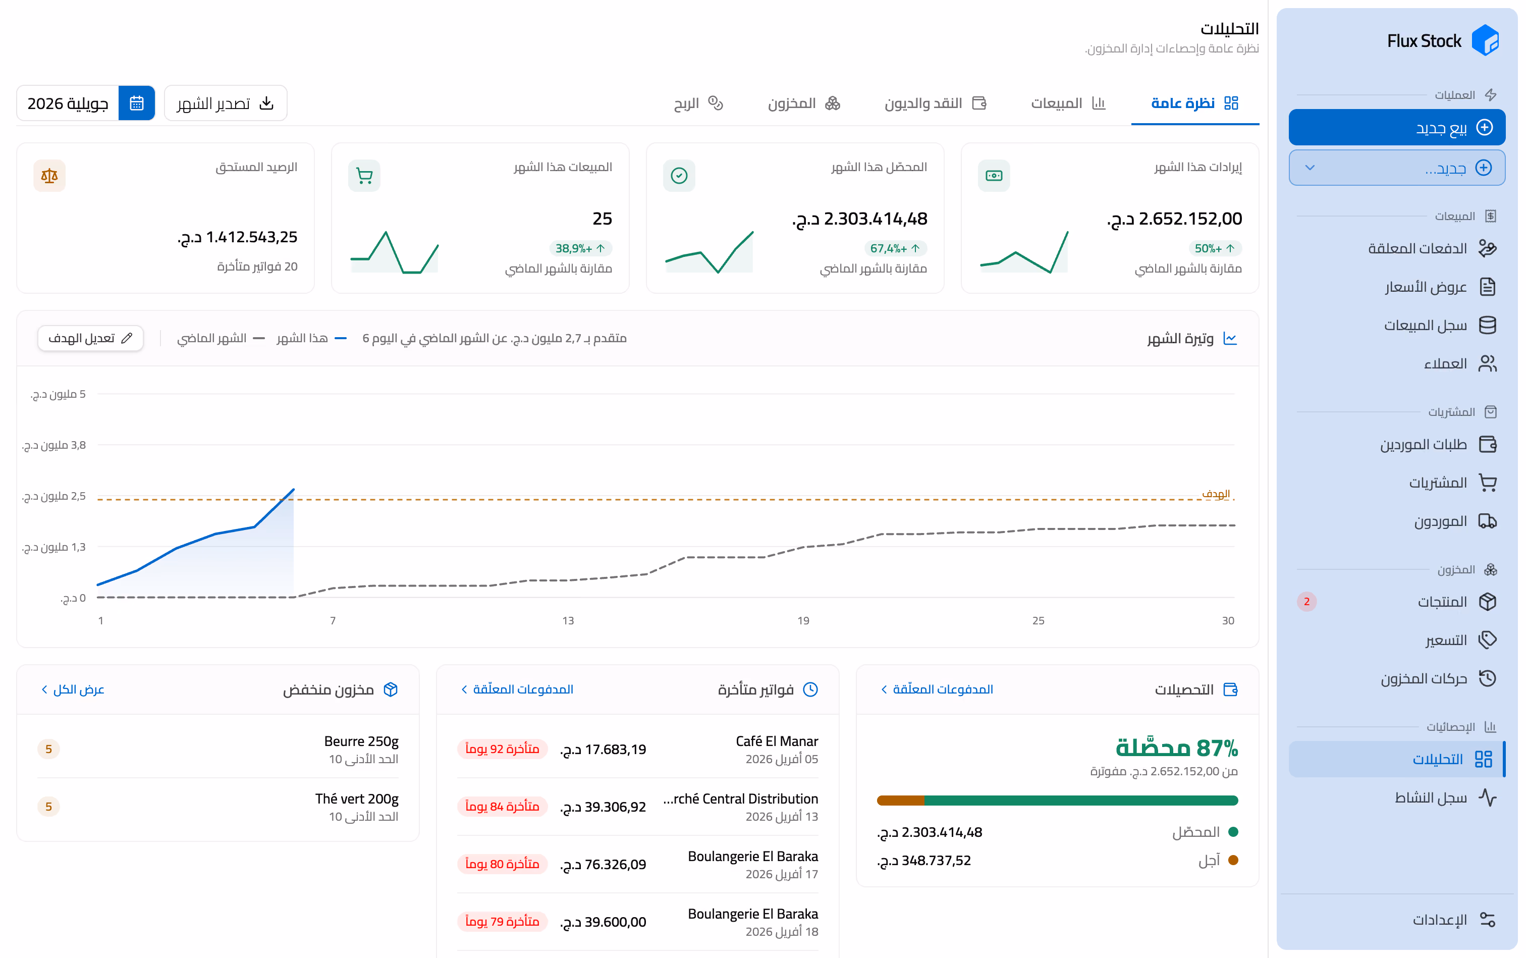Open الدفعات المعلقة handshake icon in sidebar

coord(1487,248)
